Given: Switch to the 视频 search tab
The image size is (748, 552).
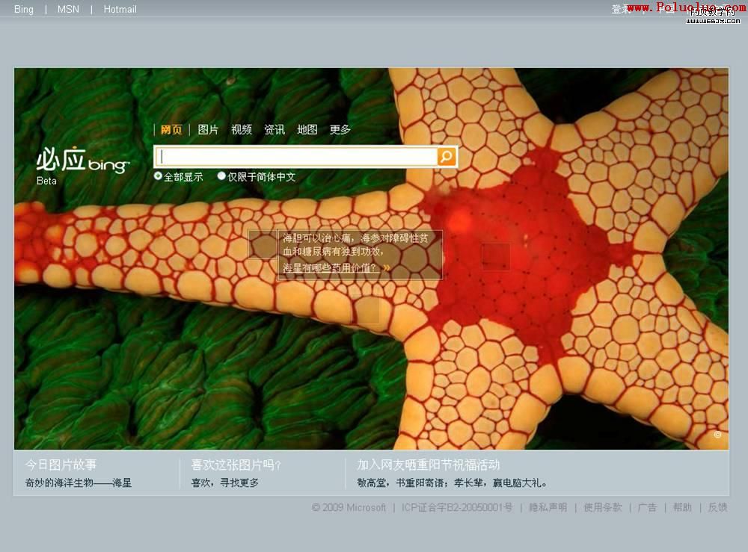Looking at the screenshot, I should [x=242, y=130].
